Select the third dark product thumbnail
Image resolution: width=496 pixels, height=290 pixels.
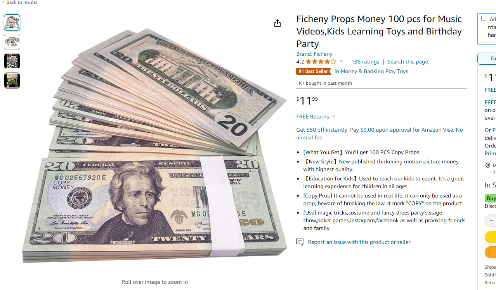[12, 61]
